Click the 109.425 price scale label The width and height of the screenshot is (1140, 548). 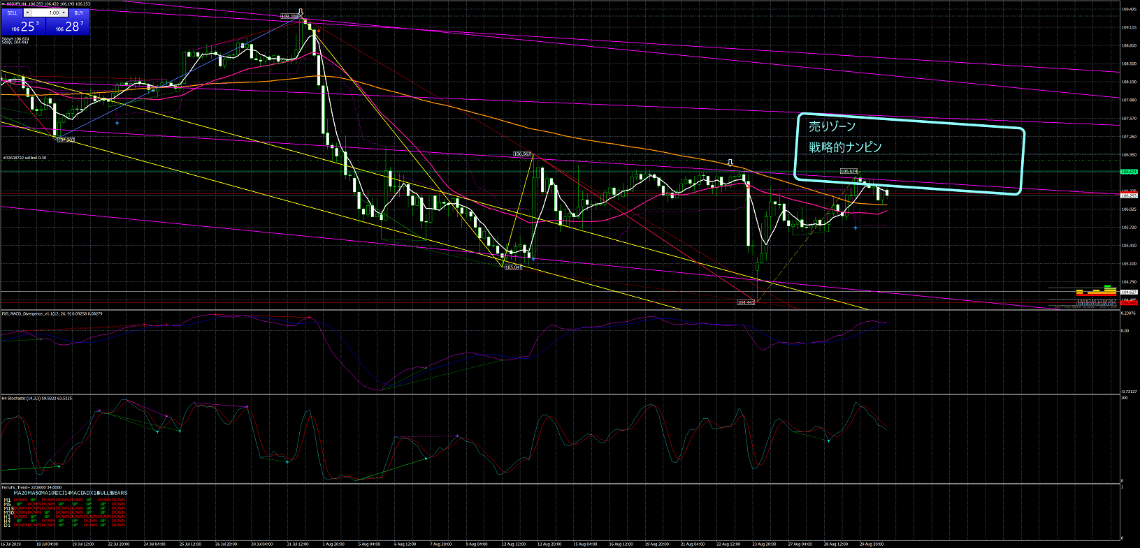tap(1128, 9)
